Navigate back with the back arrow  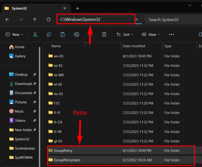(7, 20)
